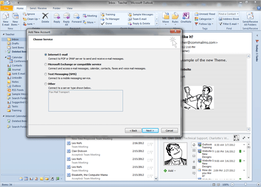Select the Other service option
The width and height of the screenshot is (261, 187).
[46, 84]
